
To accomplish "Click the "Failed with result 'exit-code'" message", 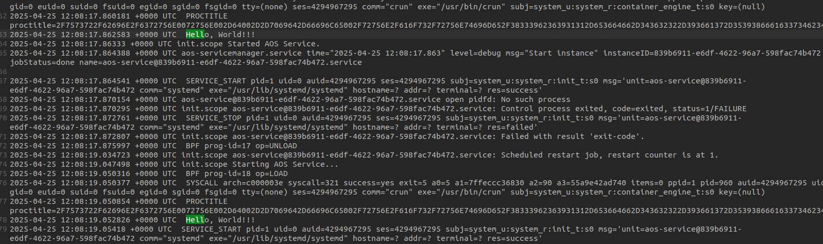I will tap(572, 136).
